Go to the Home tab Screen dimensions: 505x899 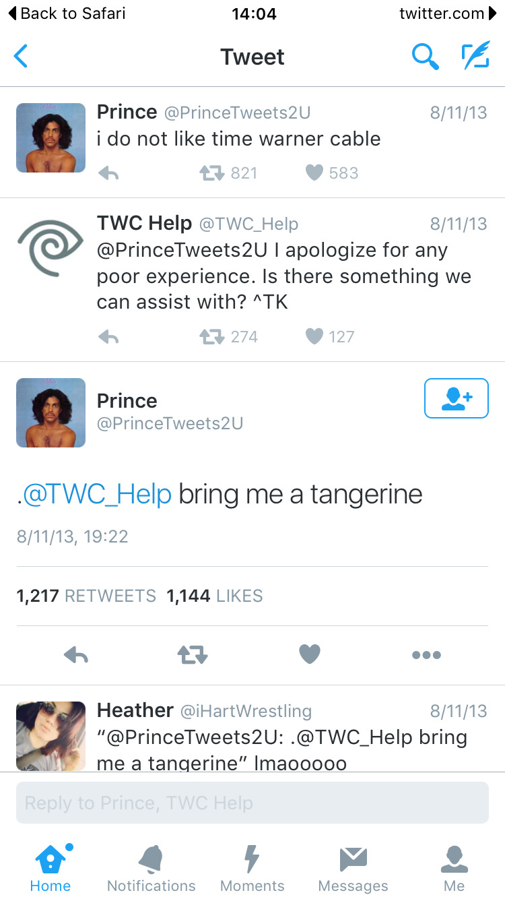tap(50, 868)
